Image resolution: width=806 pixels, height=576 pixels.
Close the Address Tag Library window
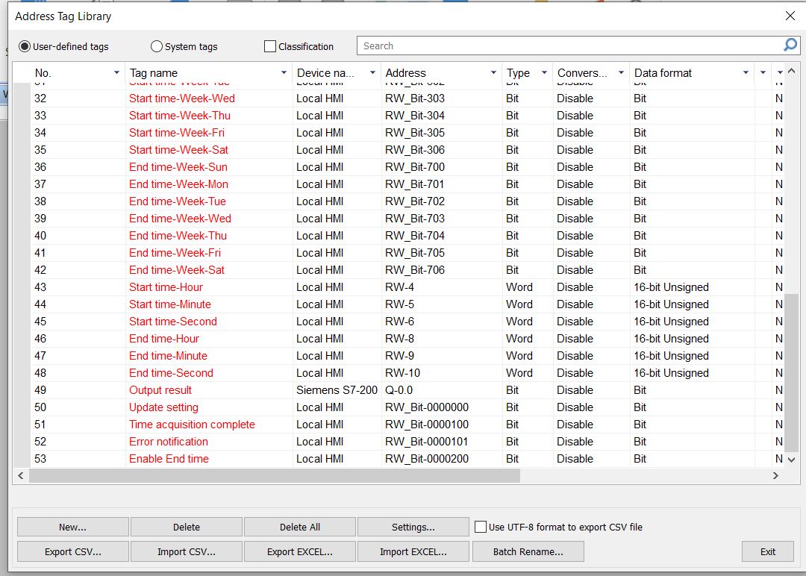click(790, 16)
